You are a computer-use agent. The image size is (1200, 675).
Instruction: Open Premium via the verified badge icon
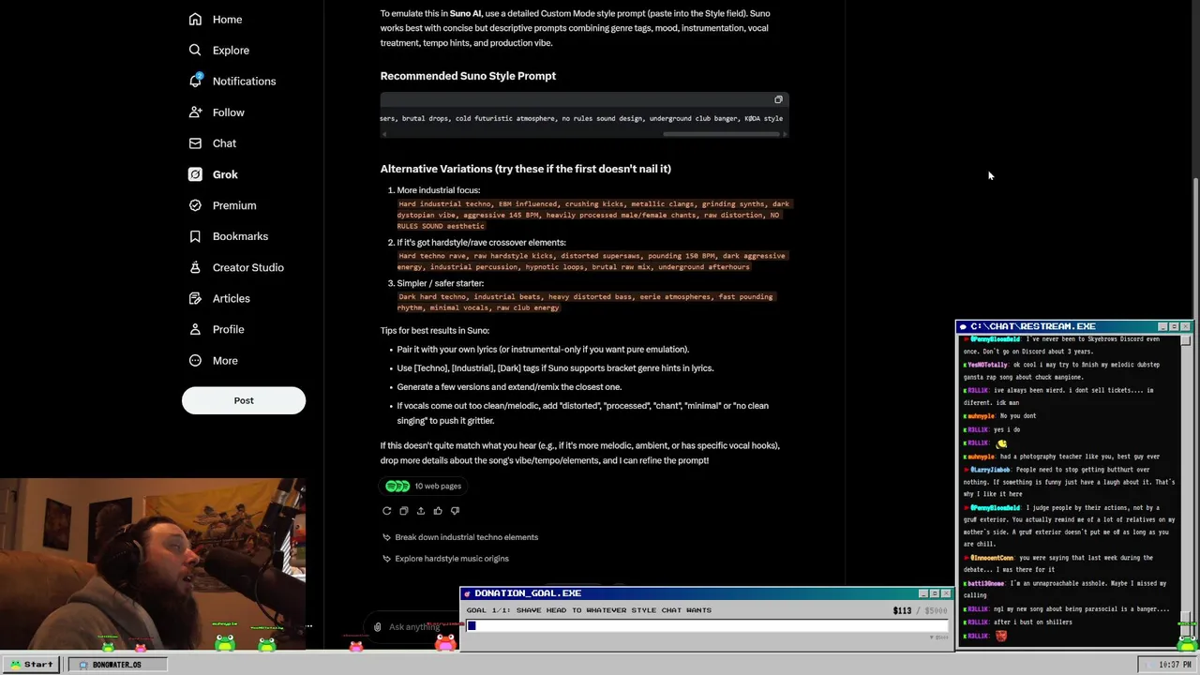195,204
